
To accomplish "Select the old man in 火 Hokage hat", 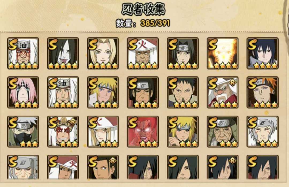I will point(143,54).
